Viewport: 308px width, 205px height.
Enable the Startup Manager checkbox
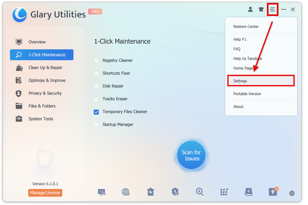coord(96,125)
